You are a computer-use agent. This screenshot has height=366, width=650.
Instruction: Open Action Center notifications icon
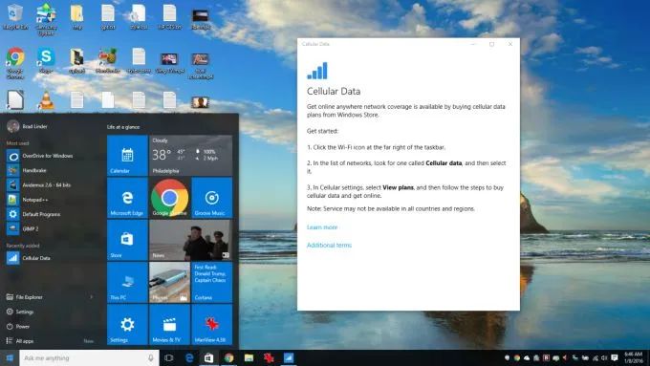(615, 357)
